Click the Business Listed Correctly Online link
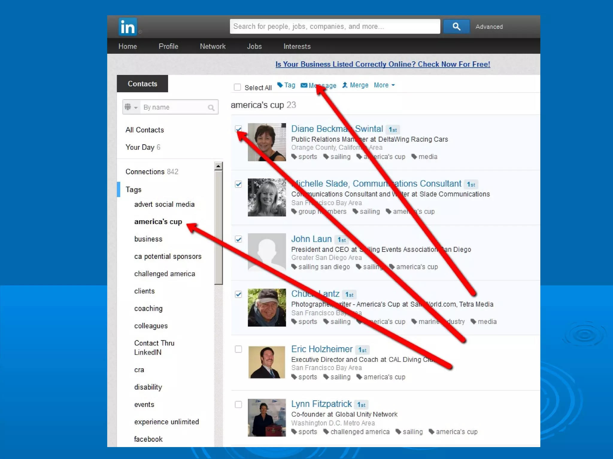The image size is (613, 459). 383,64
